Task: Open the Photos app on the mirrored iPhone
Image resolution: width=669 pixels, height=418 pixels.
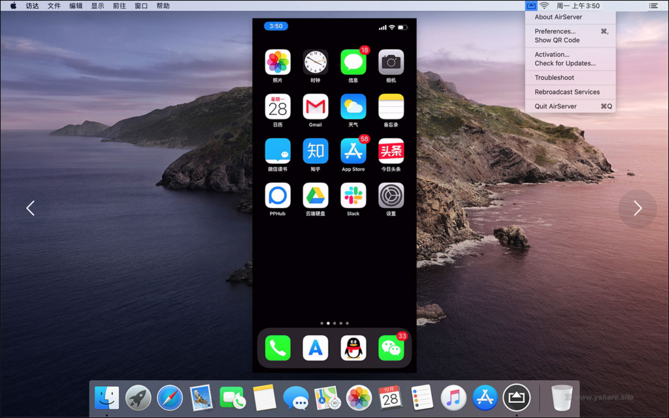Action: coord(278,62)
